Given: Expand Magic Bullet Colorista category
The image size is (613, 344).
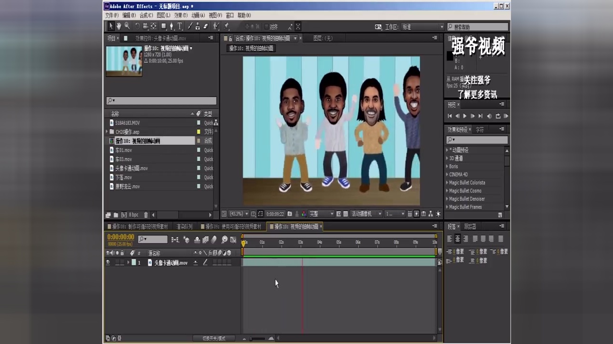Looking at the screenshot, I should point(447,183).
